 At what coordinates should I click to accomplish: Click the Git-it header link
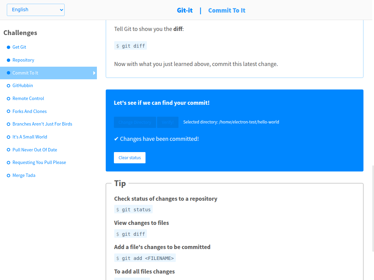pos(185,11)
